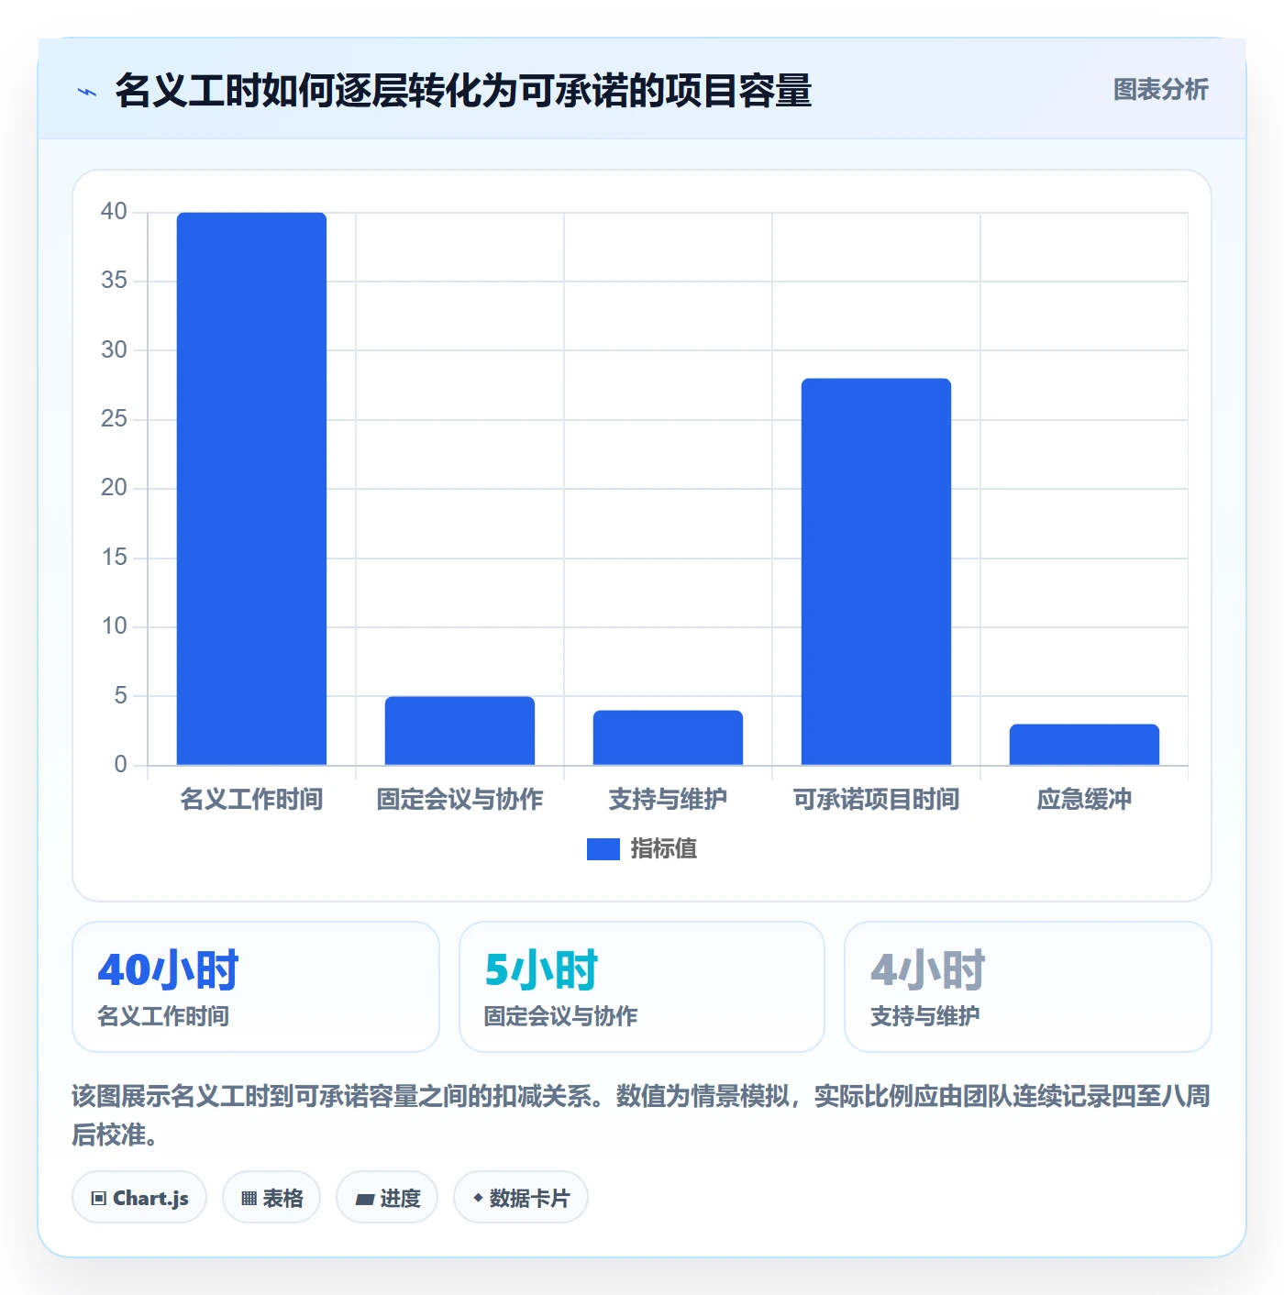Click the 固定会议与协作 bar in the chart
1284x1295 pixels.
tap(459, 731)
